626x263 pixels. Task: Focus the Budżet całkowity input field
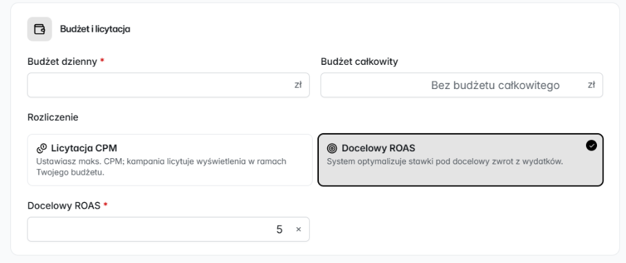tap(462, 85)
